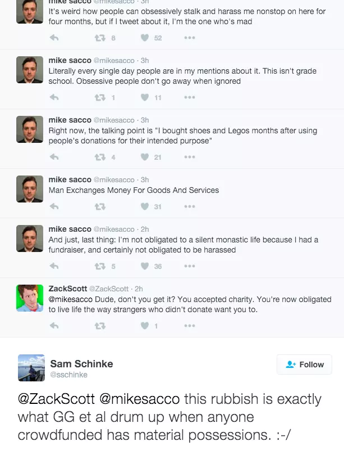Reply to the 'grade school' tweet

(54, 97)
